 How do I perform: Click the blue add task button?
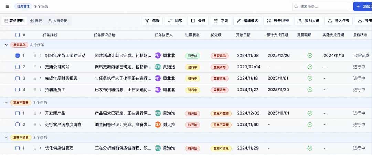coord(362,7)
